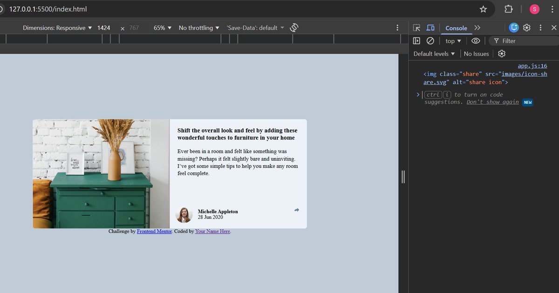The image size is (559, 293).
Task: Click the share arrow icon on the card
Action: [297, 210]
